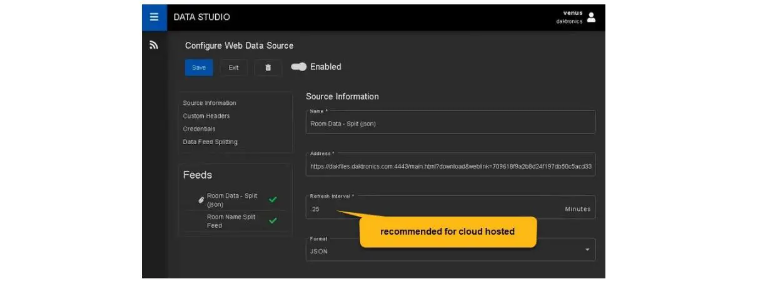Click the Name input field
Screen dimensions: 758x284
450,124
